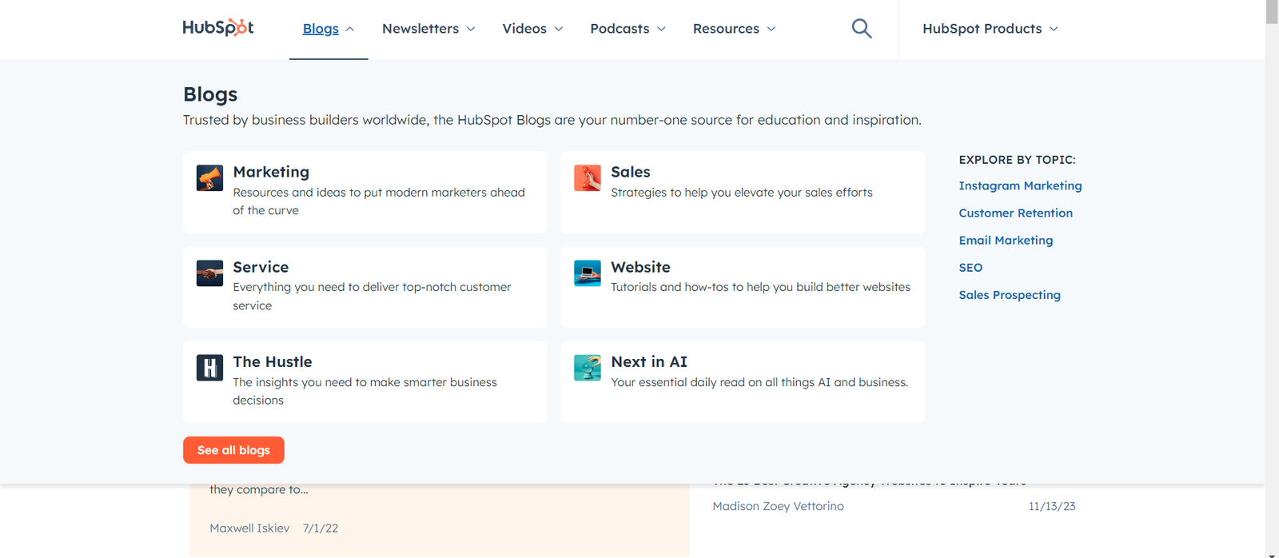
Task: Click the Marketing megaphone icon
Action: tap(209, 177)
